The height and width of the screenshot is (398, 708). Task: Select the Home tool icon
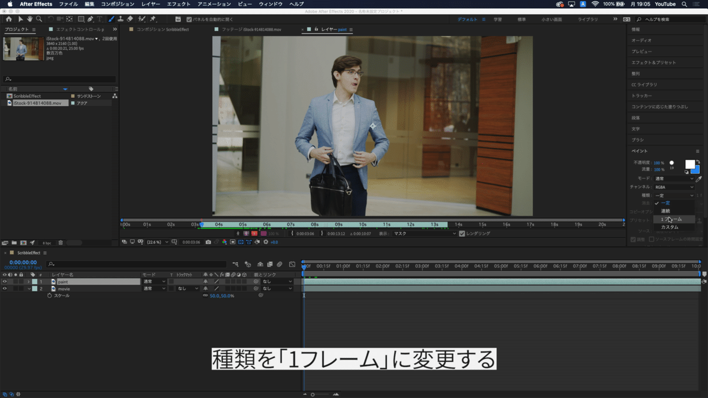(x=8, y=19)
